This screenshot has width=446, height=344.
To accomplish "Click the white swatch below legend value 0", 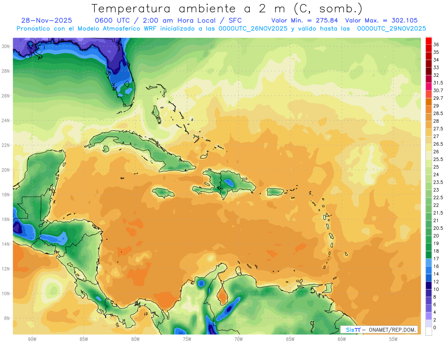I will tap(429, 331).
